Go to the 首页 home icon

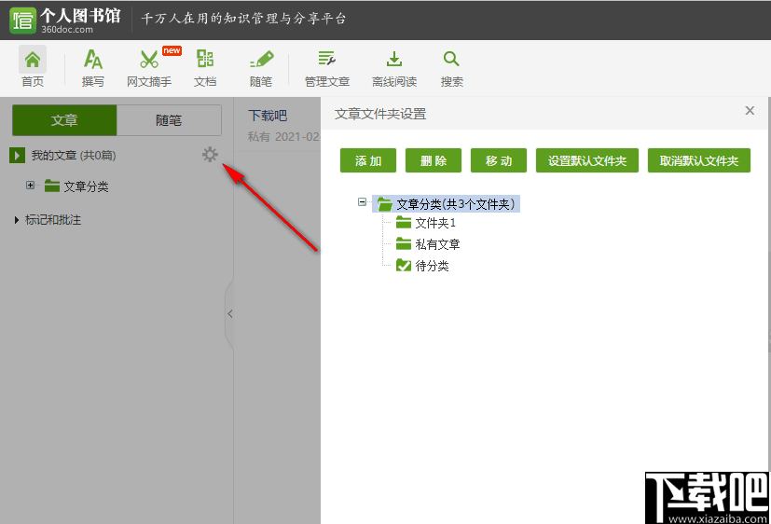pyautogui.click(x=33, y=60)
